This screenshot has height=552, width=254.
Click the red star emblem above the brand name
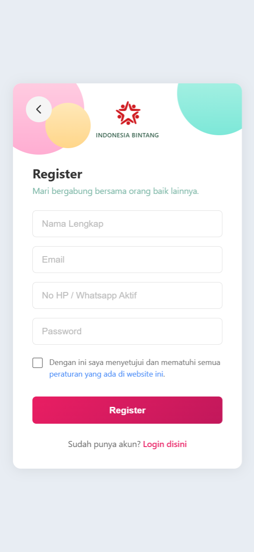[127, 114]
